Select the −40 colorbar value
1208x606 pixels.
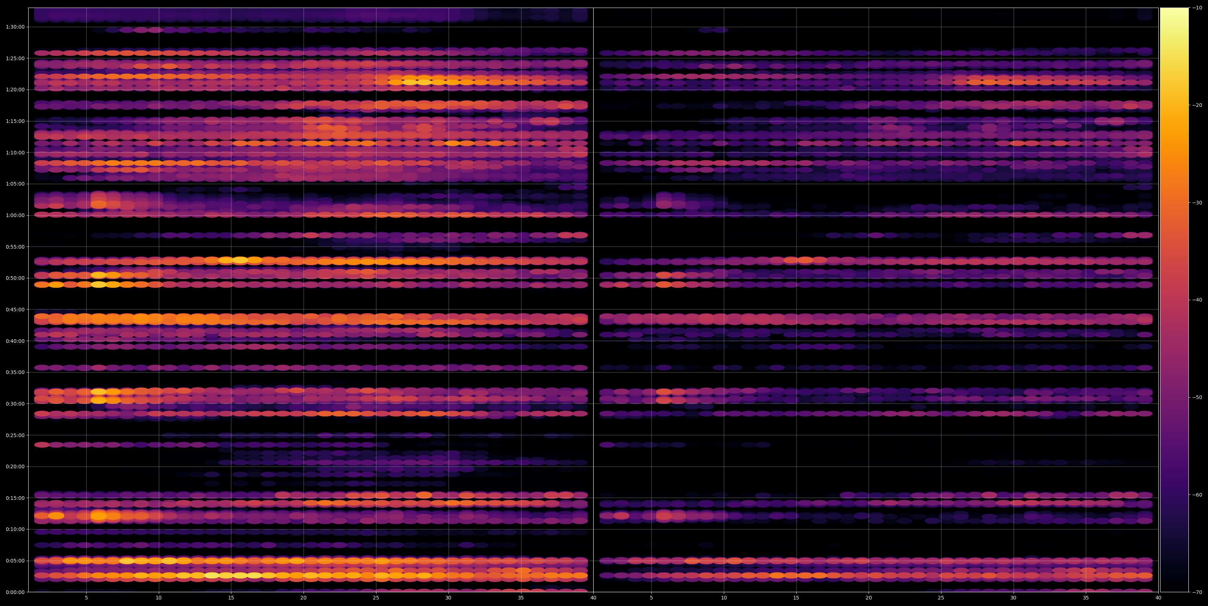tap(1197, 300)
